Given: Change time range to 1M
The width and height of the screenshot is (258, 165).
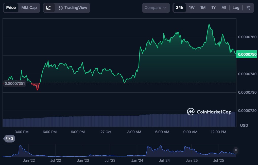Looking at the screenshot, I should [203, 8].
